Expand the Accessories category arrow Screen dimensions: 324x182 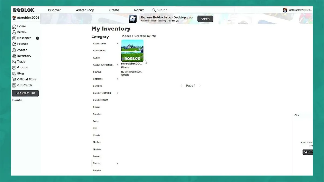coord(117,44)
